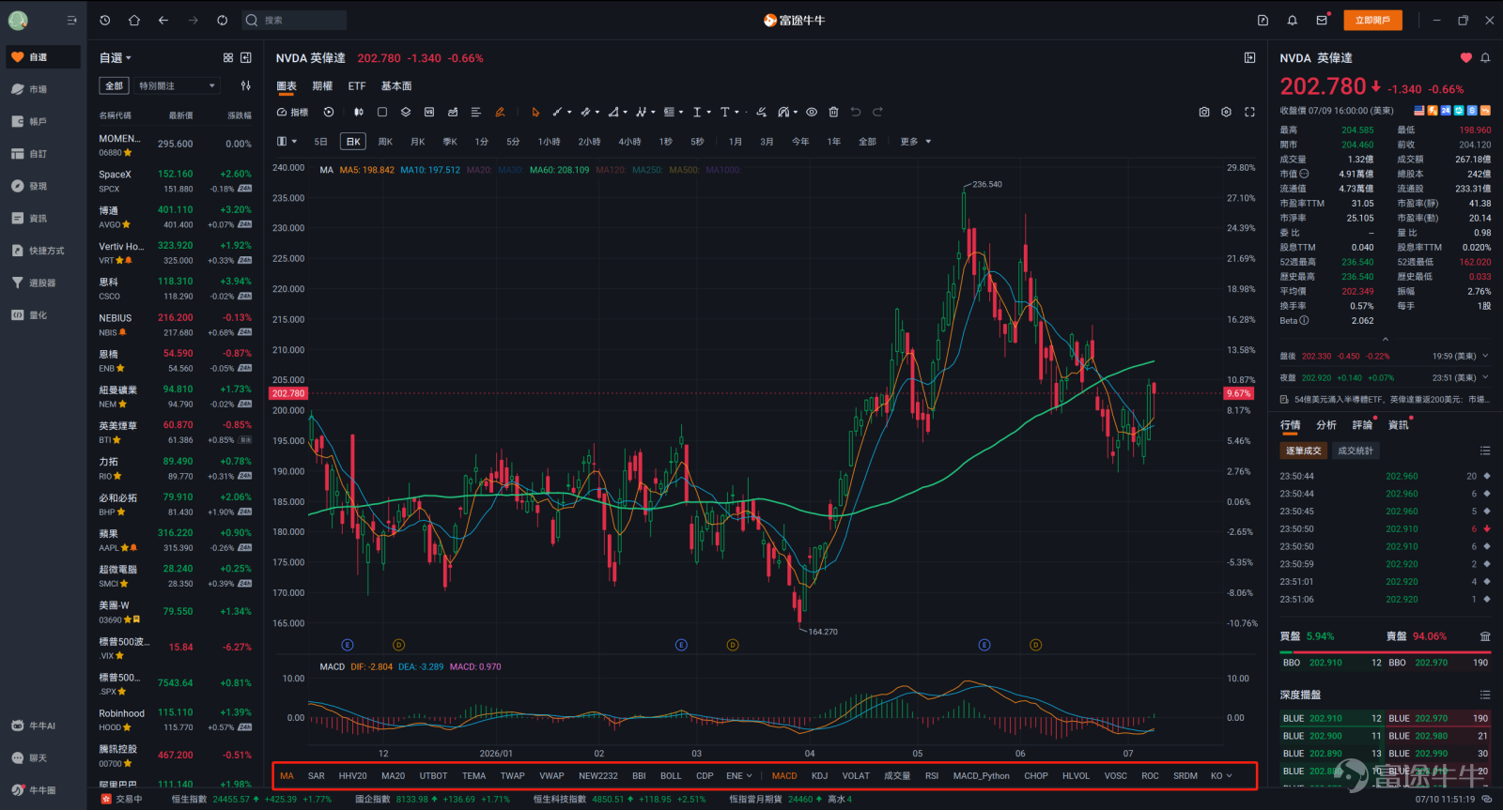Select the 1年 chart range
Image resolution: width=1503 pixels, height=810 pixels.
(x=833, y=142)
